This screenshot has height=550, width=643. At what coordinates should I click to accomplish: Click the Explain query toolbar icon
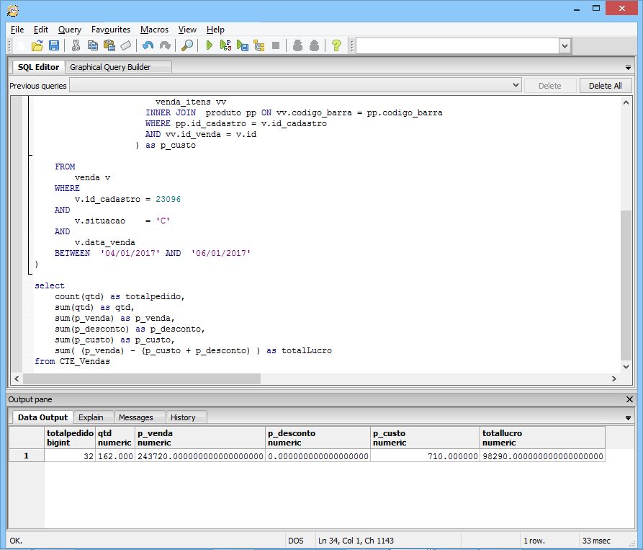tap(258, 45)
